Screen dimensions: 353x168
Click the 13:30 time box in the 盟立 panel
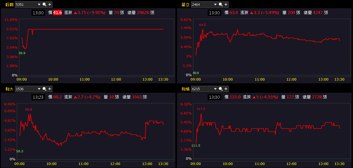click(x=215, y=13)
